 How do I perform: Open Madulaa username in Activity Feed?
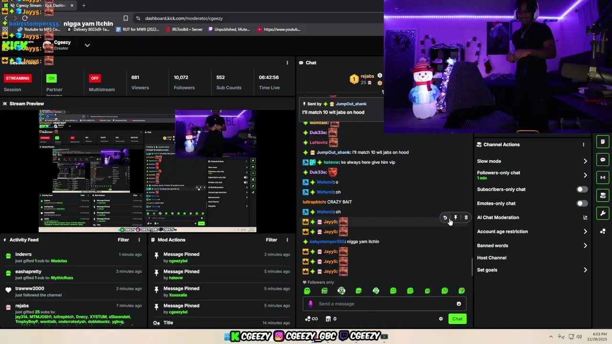tap(59, 261)
